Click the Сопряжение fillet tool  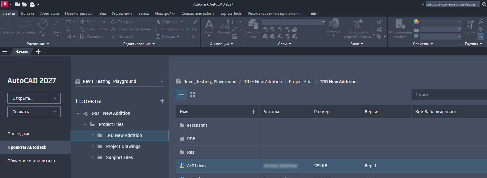coord(169,29)
